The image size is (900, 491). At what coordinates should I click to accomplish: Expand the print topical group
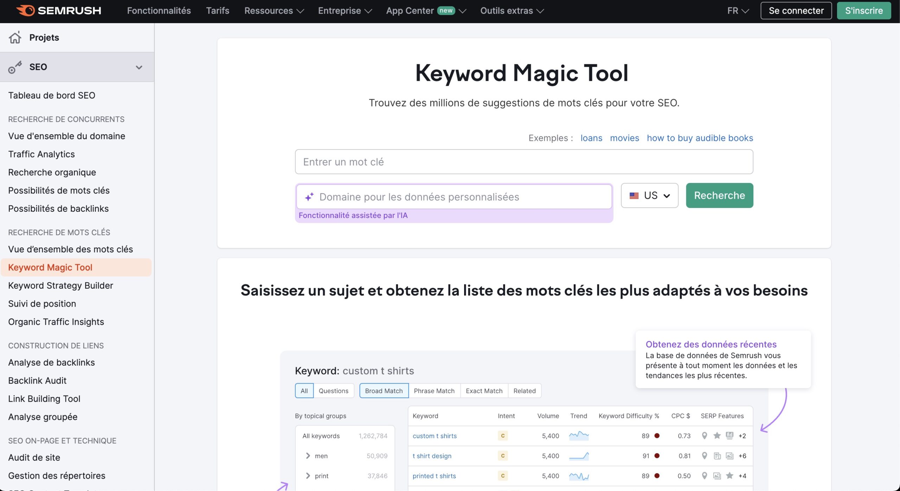pos(308,476)
